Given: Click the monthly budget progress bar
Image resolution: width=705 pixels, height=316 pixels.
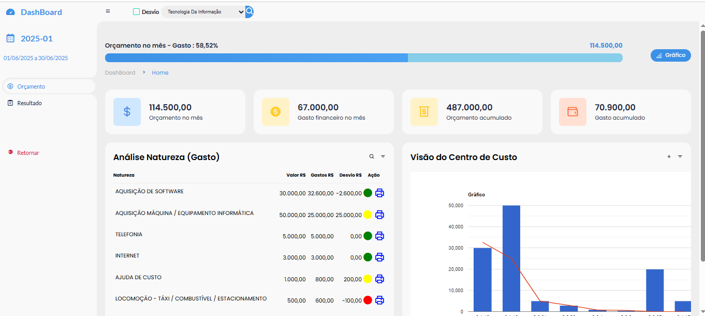Looking at the screenshot, I should tap(363, 58).
